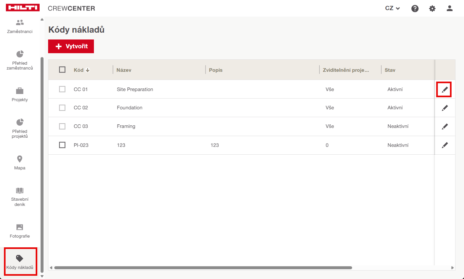Click pencil icon for Foundation row
The width and height of the screenshot is (464, 279).
click(x=444, y=108)
